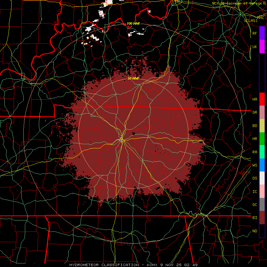Select the yellow BD legend swatch
Image resolution: width=267 pixels, height=267 pixels.
click(262, 125)
